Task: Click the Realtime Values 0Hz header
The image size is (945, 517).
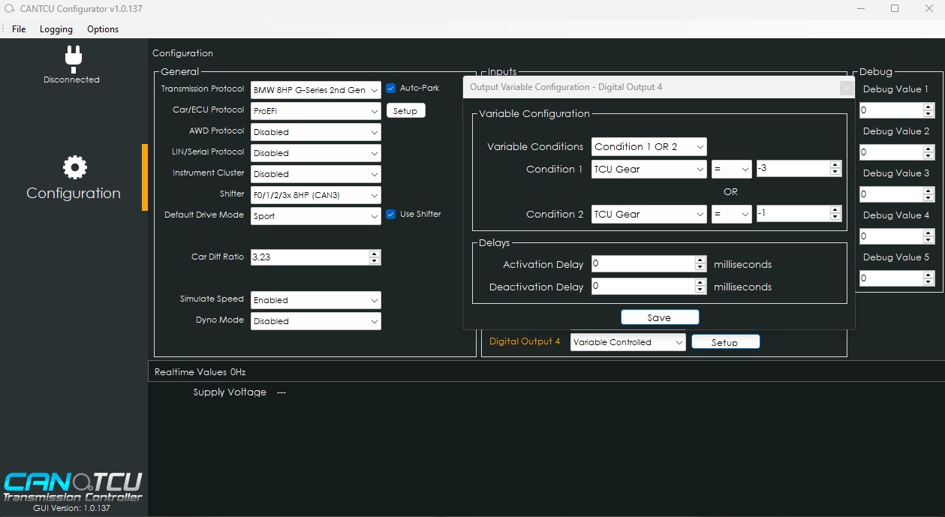Action: point(200,372)
